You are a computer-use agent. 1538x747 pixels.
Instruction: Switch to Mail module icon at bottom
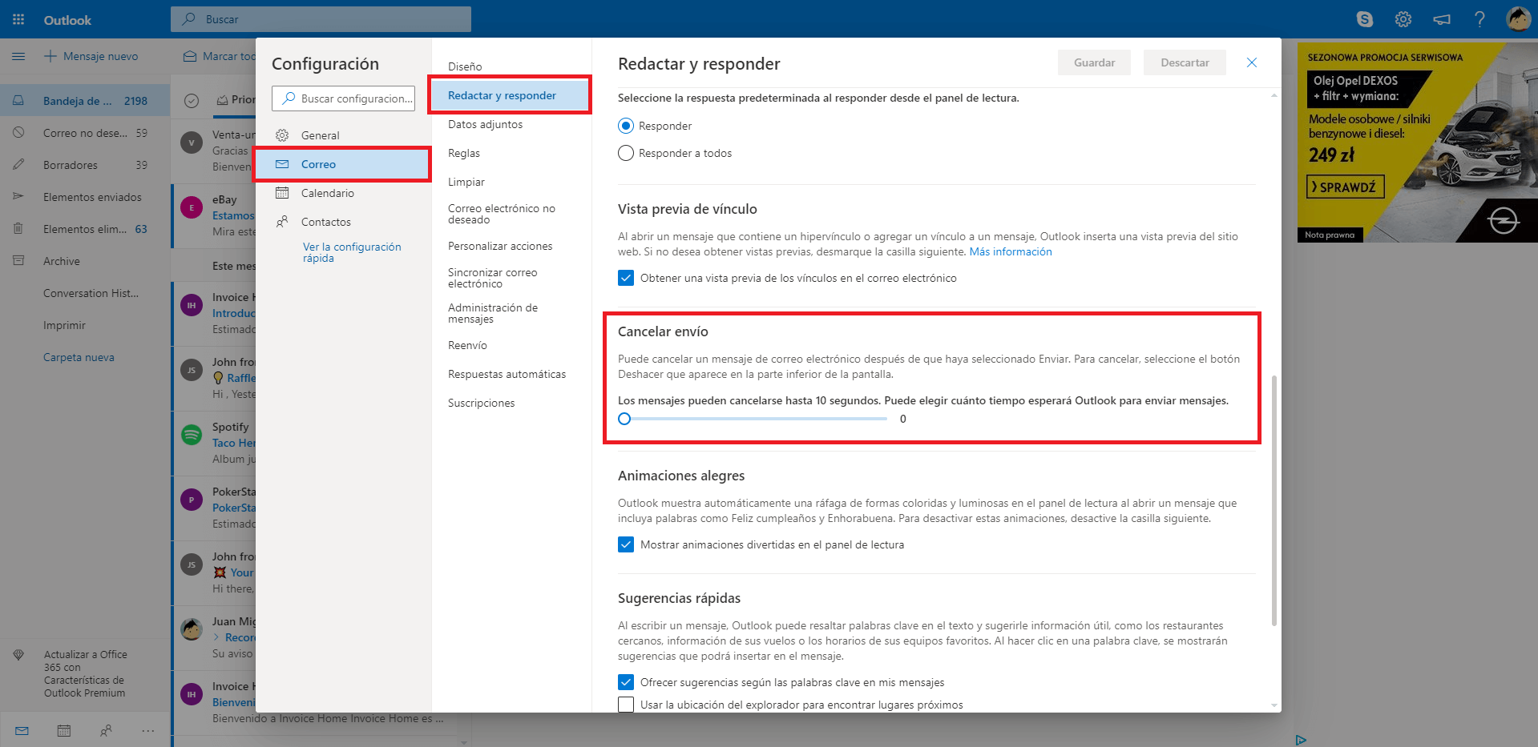coord(22,730)
